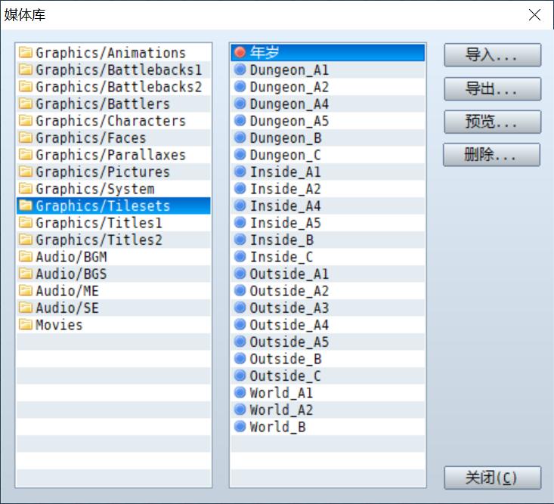Image resolution: width=554 pixels, height=504 pixels.
Task: Select the Dungeon_A2 file name
Action: [x=289, y=87]
